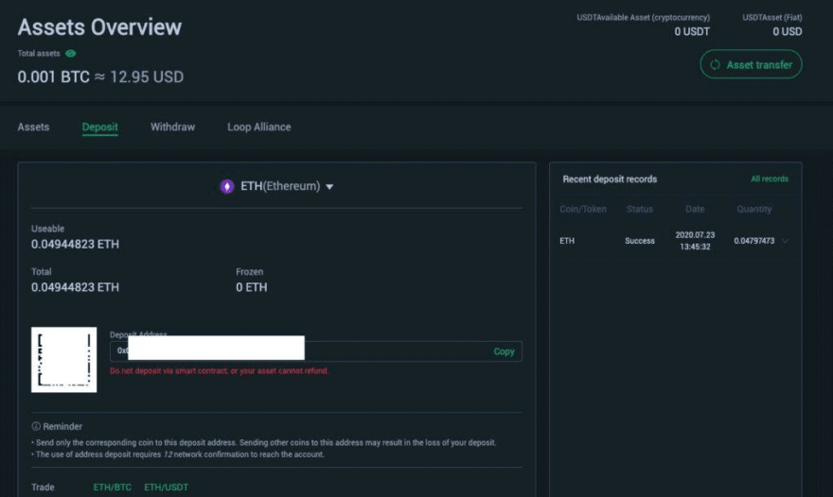Click the Asset transfer button
Image resolution: width=833 pixels, height=497 pixels.
pyautogui.click(x=751, y=64)
